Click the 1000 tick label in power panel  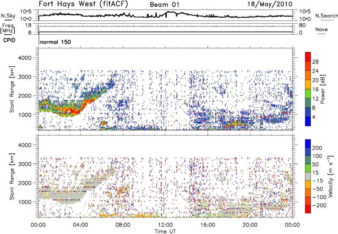tap(25, 114)
